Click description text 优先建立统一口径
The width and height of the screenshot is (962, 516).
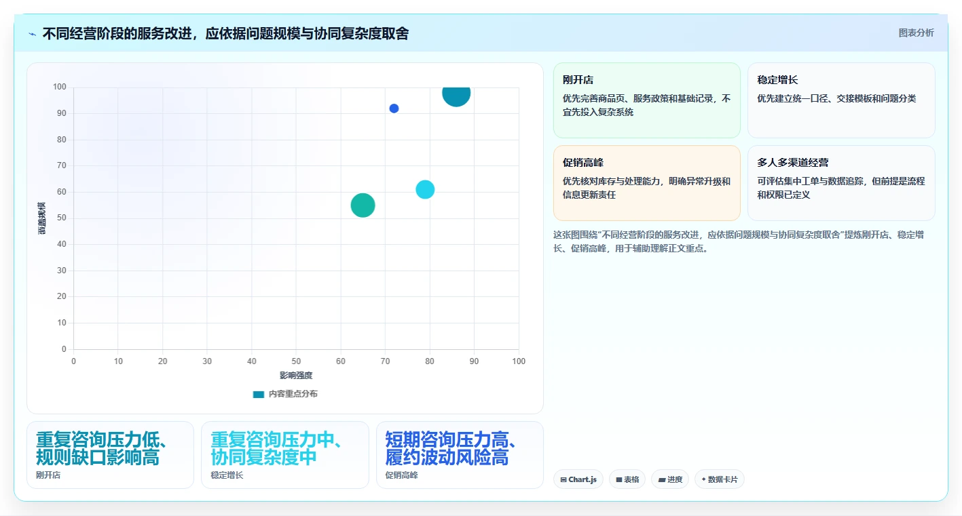[836, 98]
